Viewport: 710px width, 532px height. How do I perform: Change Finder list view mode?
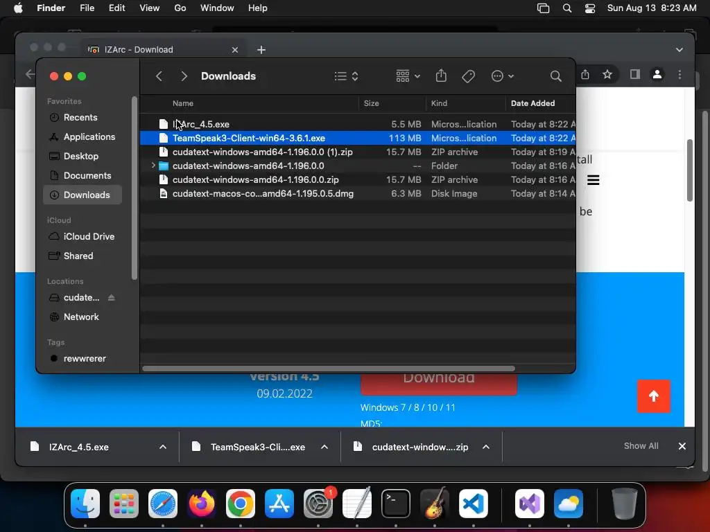pyautogui.click(x=347, y=76)
